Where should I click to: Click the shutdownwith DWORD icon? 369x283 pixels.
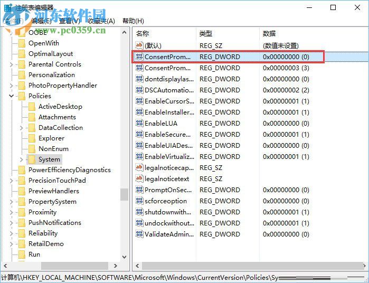pos(139,212)
